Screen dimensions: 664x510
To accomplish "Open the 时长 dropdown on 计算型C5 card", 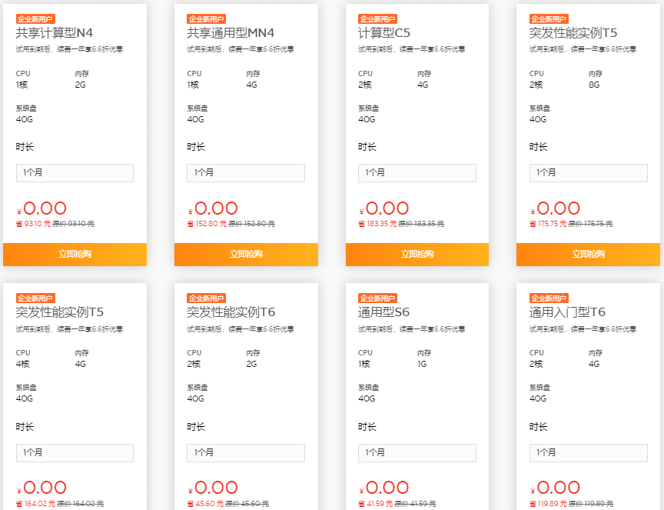I will point(417,173).
